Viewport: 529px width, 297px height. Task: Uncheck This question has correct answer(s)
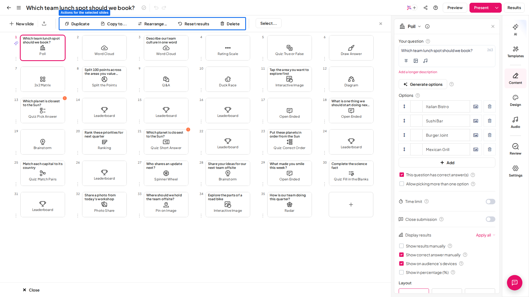point(402,175)
